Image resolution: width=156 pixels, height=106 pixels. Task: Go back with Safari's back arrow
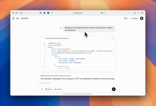(28, 13)
